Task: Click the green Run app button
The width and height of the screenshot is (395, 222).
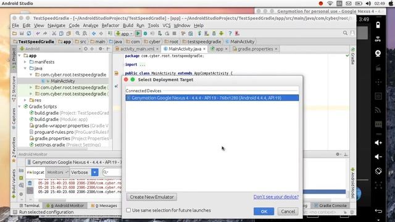Action: click(x=138, y=33)
